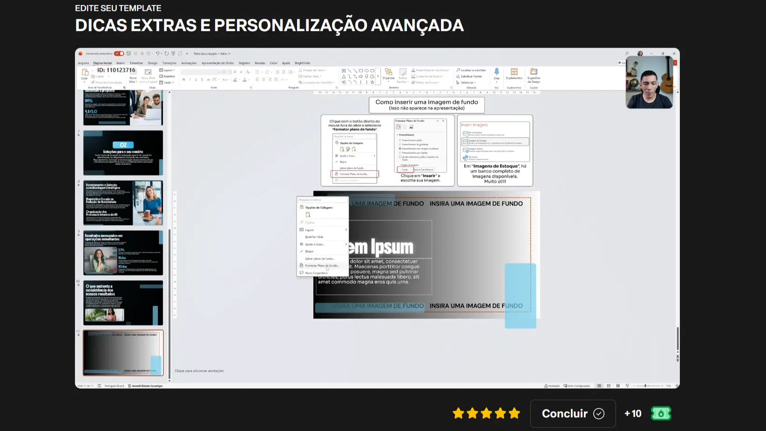The width and height of the screenshot is (766, 431).
Task: Click the search magnifier in the title bar
Action: point(627,54)
